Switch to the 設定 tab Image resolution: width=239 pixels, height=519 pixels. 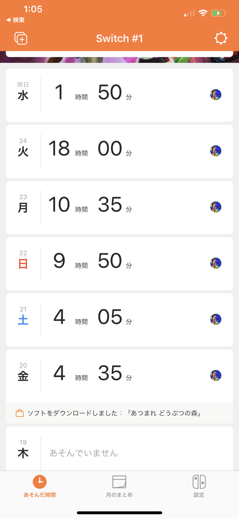199,487
